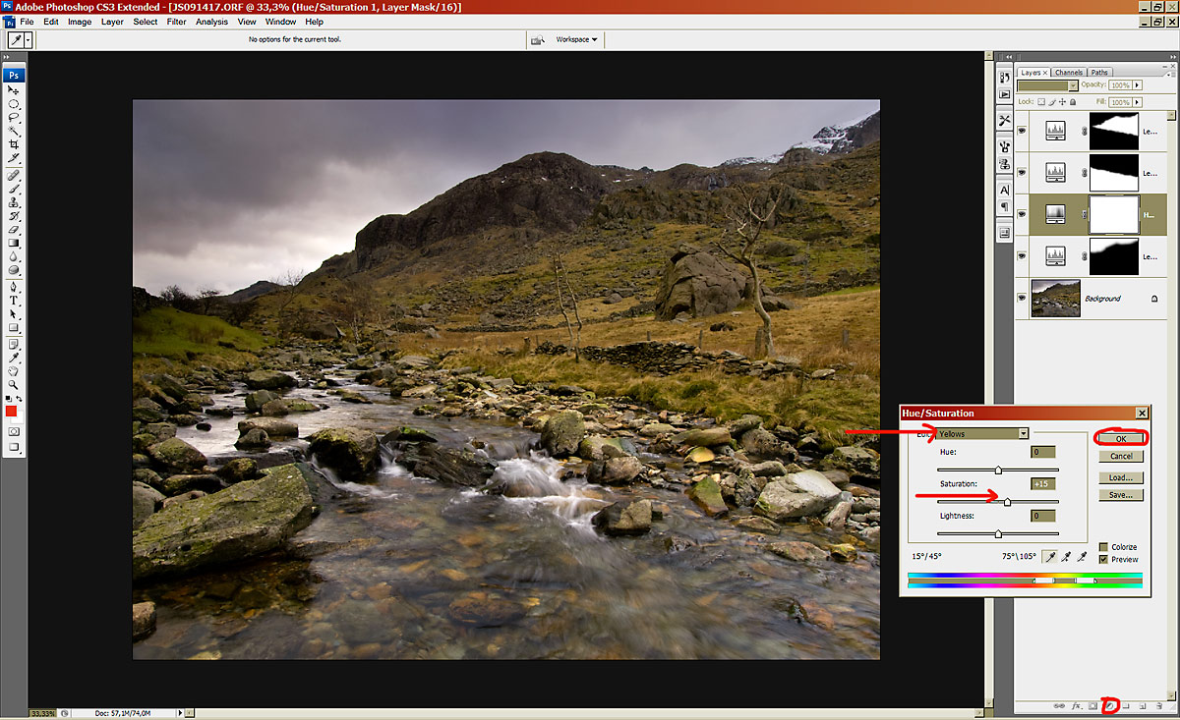Image resolution: width=1180 pixels, height=720 pixels.
Task: Click the Saturation slider handle
Action: [x=1008, y=502]
